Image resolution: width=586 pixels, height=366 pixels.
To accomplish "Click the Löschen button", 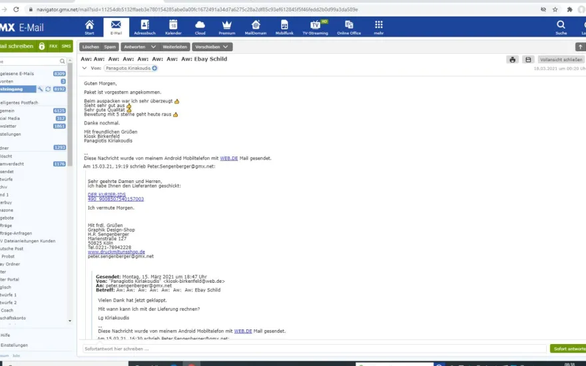I will (91, 47).
